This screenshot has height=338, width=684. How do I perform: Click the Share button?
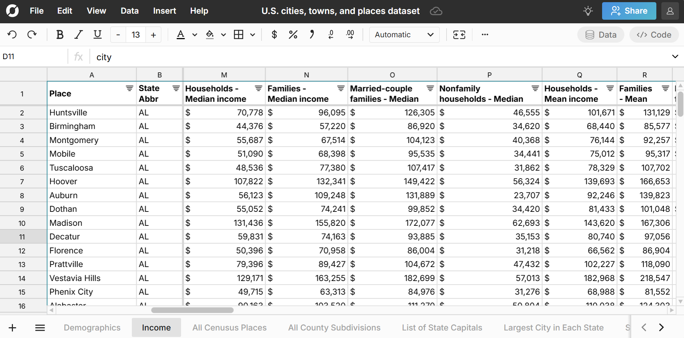pos(629,11)
